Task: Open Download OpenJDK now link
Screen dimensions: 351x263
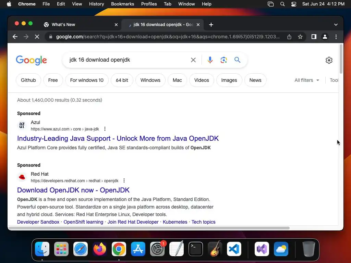Action: (73, 190)
